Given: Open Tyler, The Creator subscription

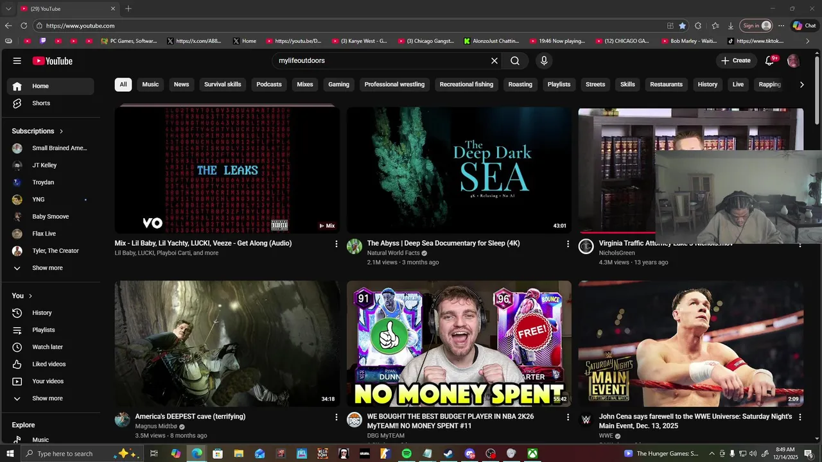Looking at the screenshot, I should [x=50, y=251].
